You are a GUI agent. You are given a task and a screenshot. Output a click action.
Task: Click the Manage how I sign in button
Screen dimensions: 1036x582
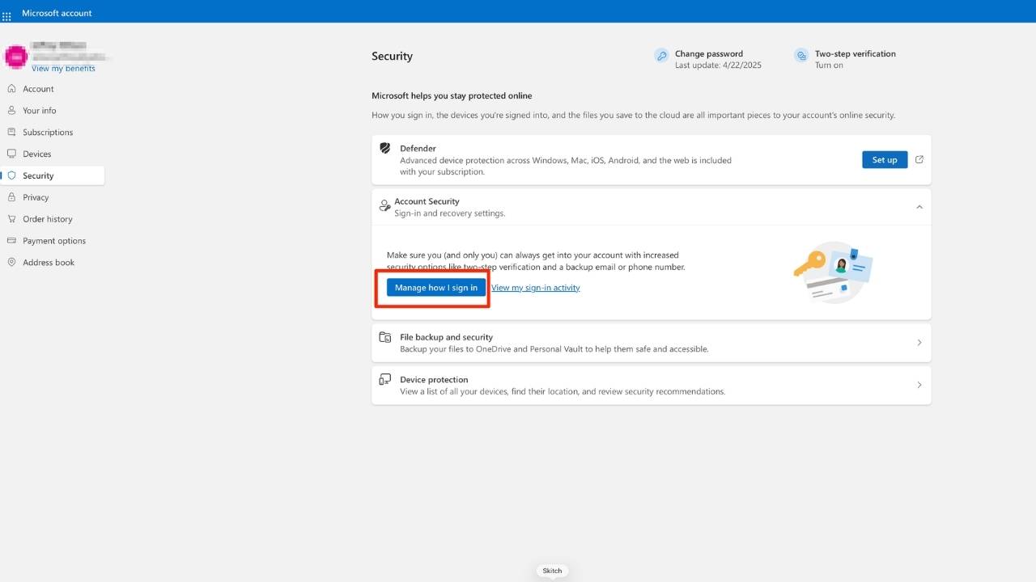coord(436,288)
